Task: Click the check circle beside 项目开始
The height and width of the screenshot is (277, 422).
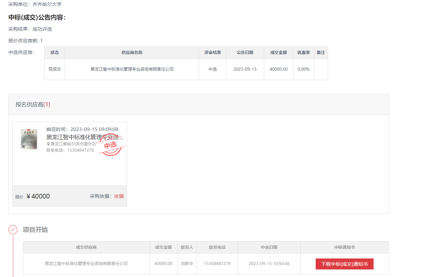Action: pos(13,230)
